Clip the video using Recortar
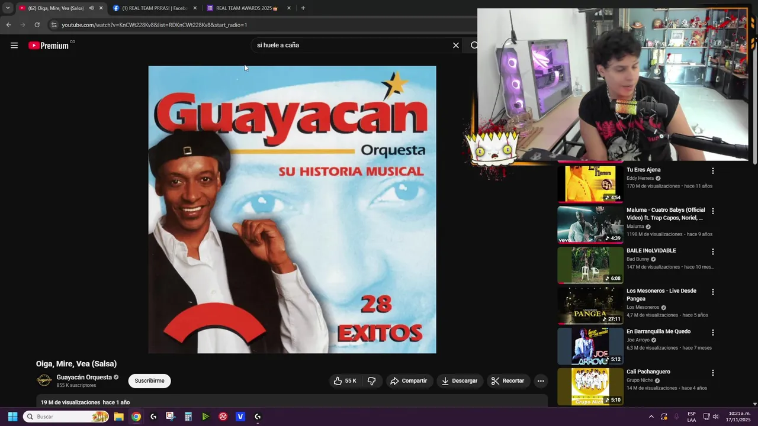758x426 pixels. (x=509, y=381)
